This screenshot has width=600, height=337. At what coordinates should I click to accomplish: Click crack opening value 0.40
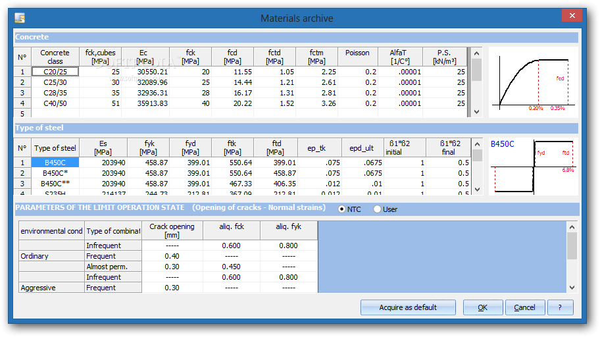172,256
